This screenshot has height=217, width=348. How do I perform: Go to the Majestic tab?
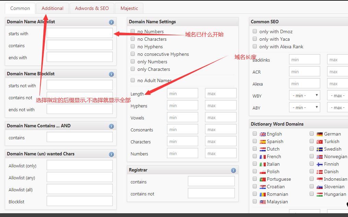[129, 8]
